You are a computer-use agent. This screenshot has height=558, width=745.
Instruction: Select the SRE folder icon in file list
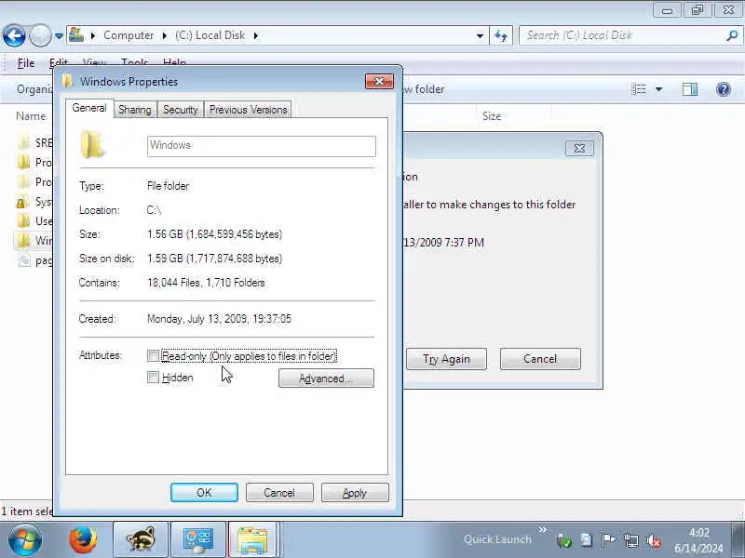pos(24,142)
